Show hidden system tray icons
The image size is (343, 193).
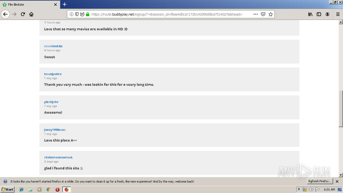coord(299,190)
